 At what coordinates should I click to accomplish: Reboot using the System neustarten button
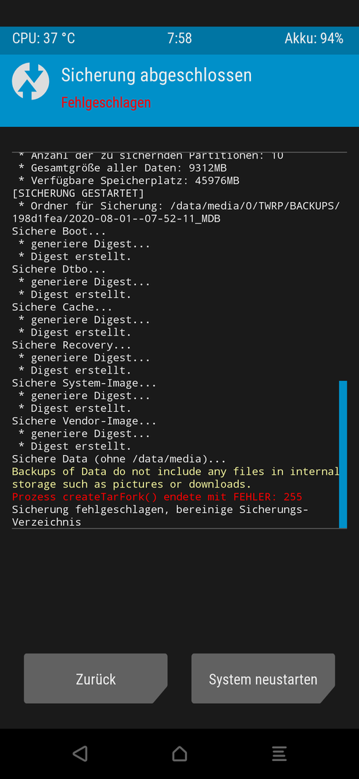coord(263,678)
